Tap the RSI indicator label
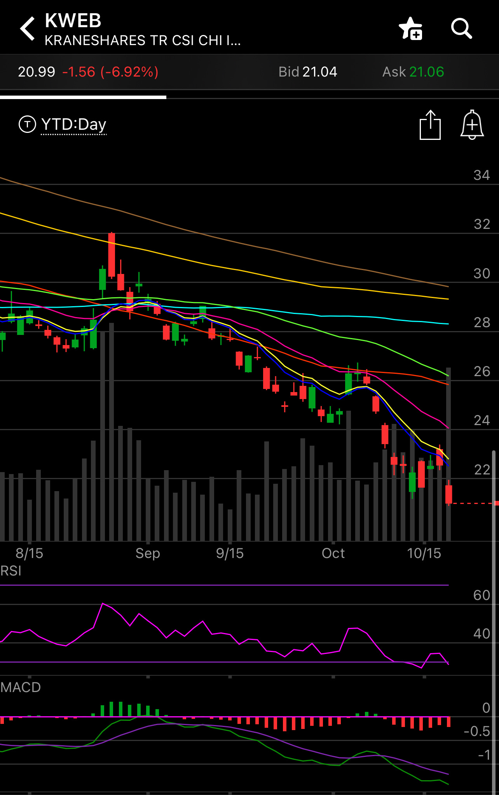499x795 pixels. [11, 571]
